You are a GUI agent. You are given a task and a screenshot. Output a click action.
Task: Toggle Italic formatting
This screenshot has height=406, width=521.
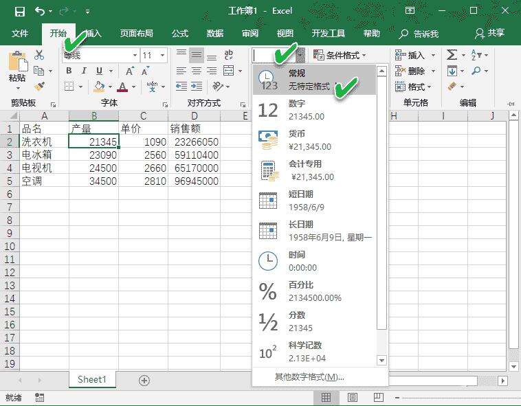point(85,71)
